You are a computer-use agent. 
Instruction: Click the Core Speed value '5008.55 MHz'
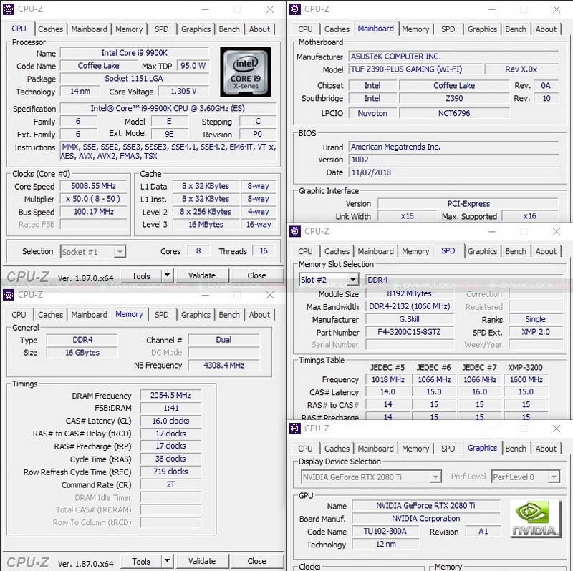[x=94, y=186]
